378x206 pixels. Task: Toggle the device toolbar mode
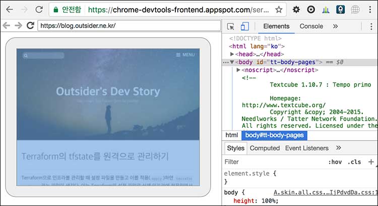click(244, 26)
